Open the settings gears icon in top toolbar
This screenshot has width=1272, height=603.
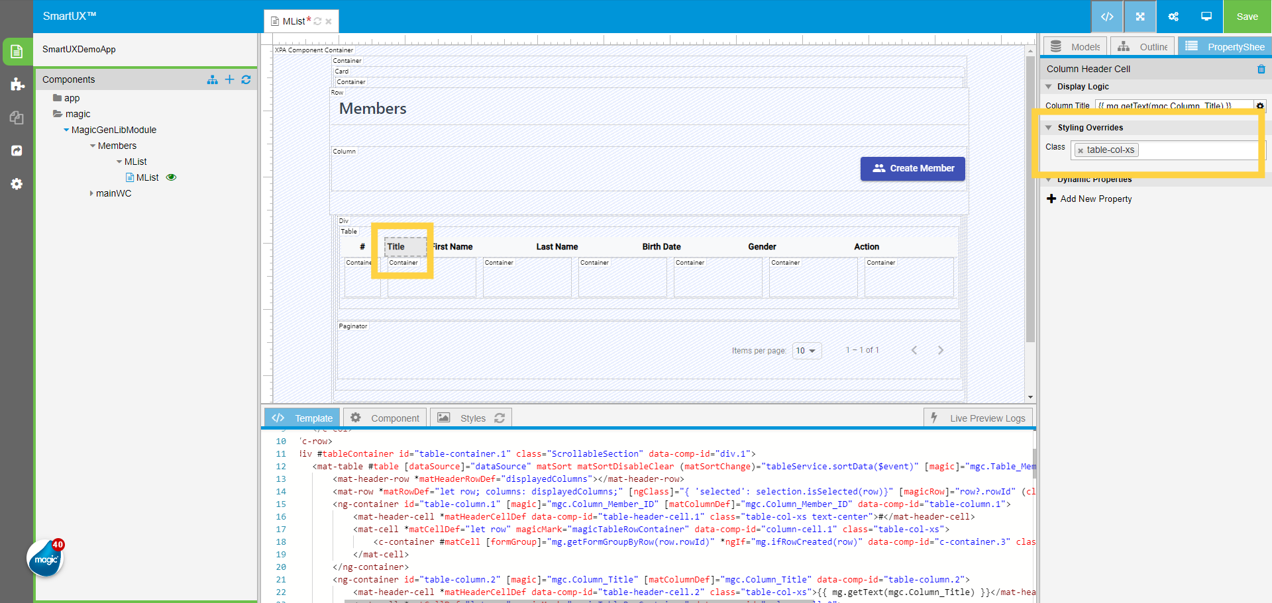coord(1173,17)
